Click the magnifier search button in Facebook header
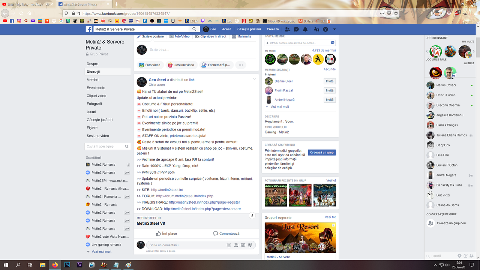The height and width of the screenshot is (270, 480). 194,29
